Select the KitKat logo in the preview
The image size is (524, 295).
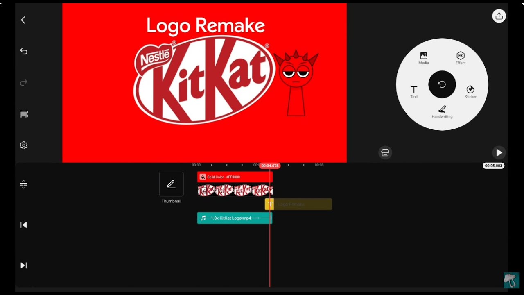203,80
